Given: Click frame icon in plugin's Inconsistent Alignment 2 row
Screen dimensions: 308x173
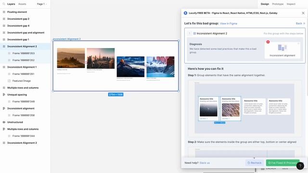Looking at the screenshot, I should tap(194, 34).
